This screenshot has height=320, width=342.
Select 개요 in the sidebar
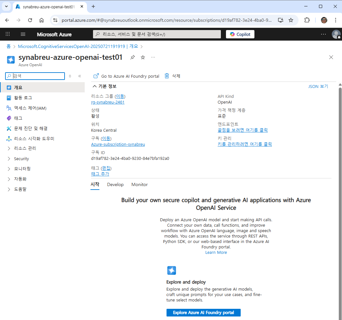42,88
